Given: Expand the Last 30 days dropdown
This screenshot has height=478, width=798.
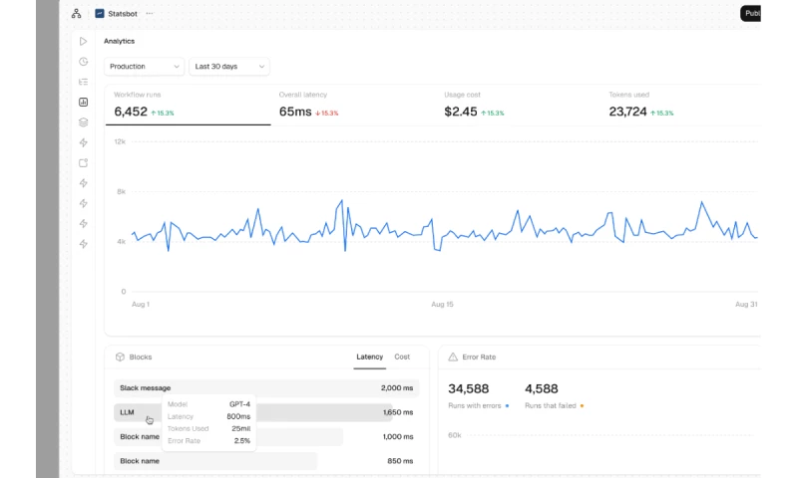Looking at the screenshot, I should coord(229,67).
